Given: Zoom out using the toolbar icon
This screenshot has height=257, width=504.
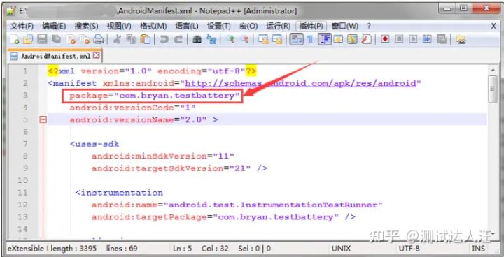Looking at the screenshot, I should (244, 39).
